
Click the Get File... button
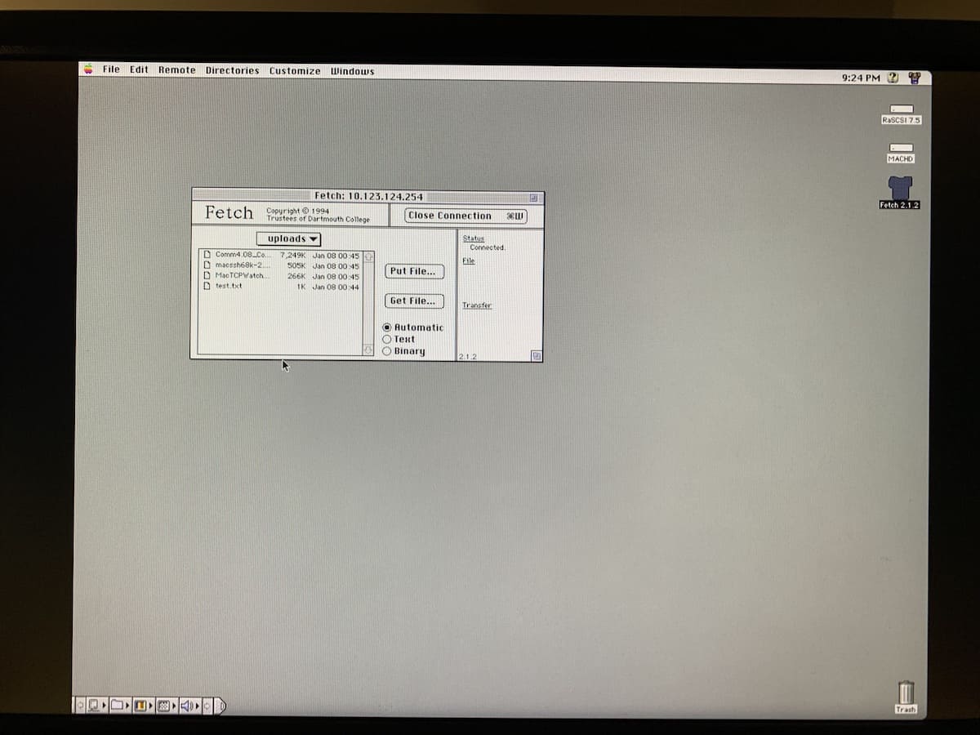tap(414, 301)
